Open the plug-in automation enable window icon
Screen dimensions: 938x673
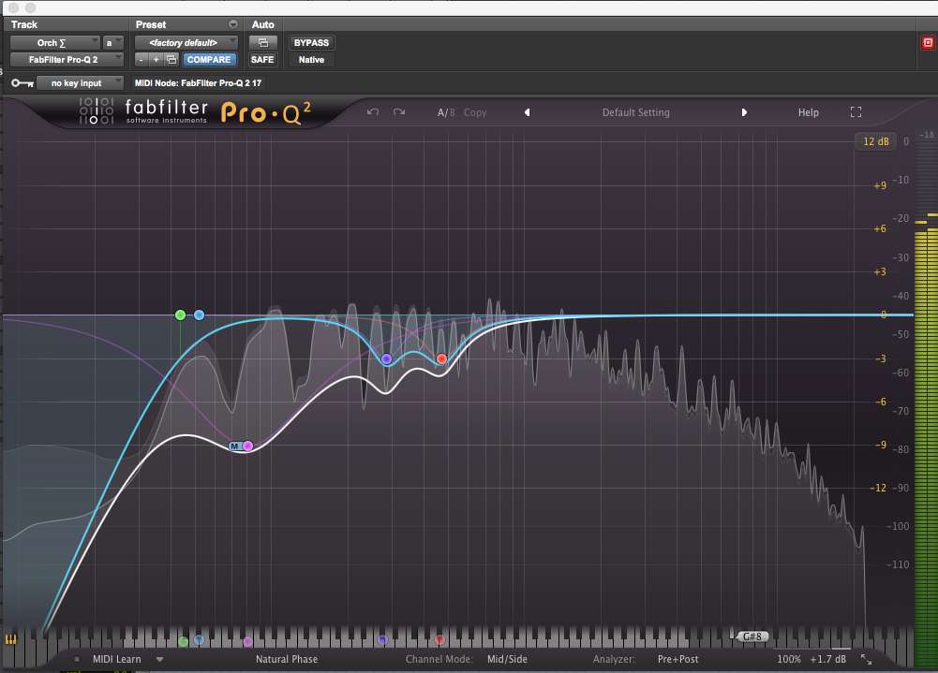pyautogui.click(x=263, y=43)
